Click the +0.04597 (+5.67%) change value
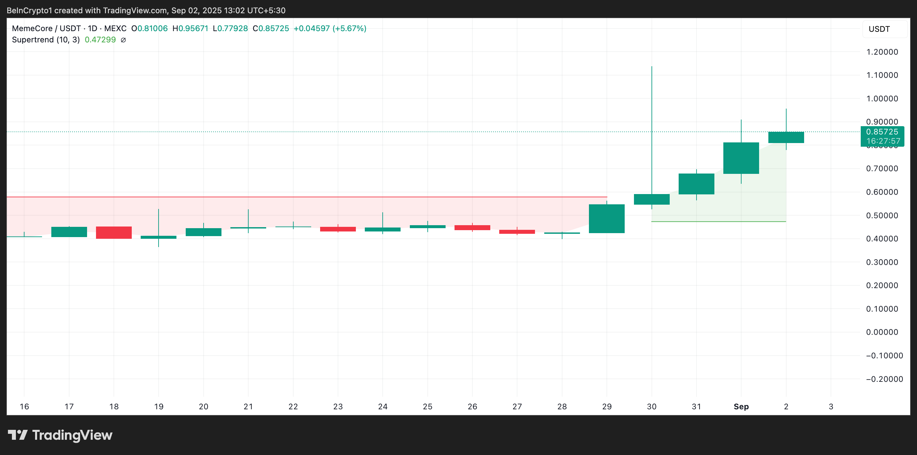This screenshot has height=455, width=917. coord(330,28)
